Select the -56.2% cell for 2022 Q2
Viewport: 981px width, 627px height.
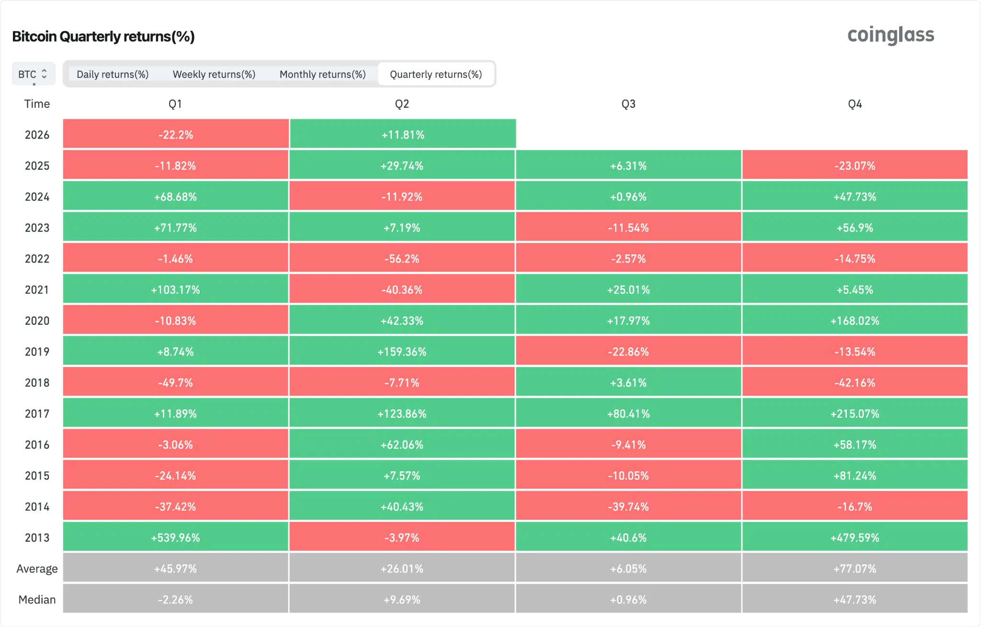402,258
